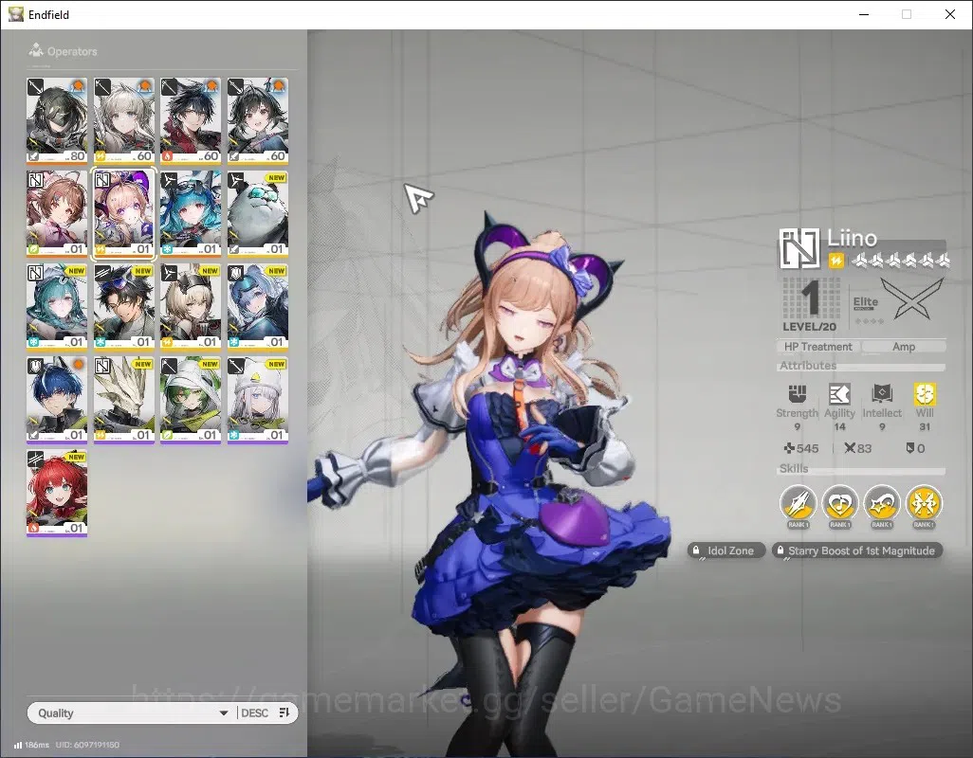Open the fully yellow fourth skill icon
Viewport: 973px width, 758px height.
tap(924, 503)
